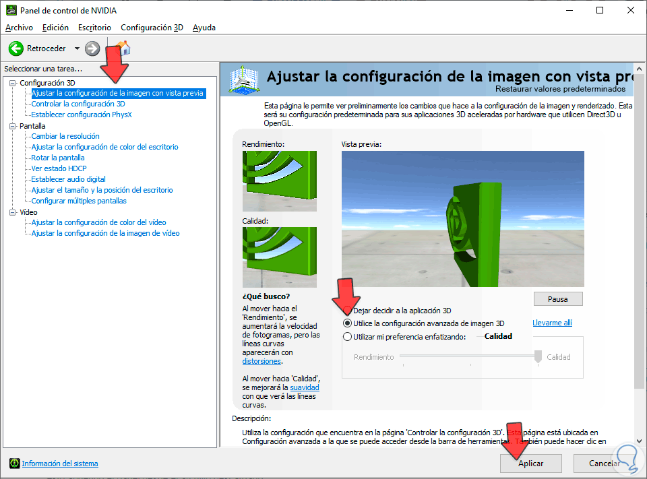The image size is (647, 479).
Task: Select 'Establecer configuración PhysX' task
Action: [x=82, y=115]
